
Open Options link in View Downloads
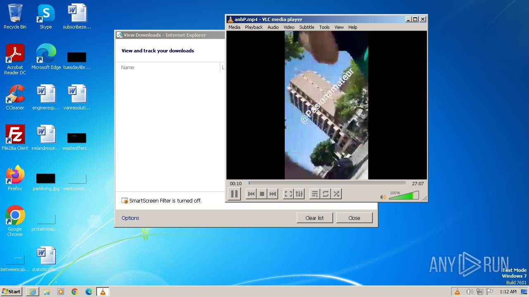[x=130, y=218]
